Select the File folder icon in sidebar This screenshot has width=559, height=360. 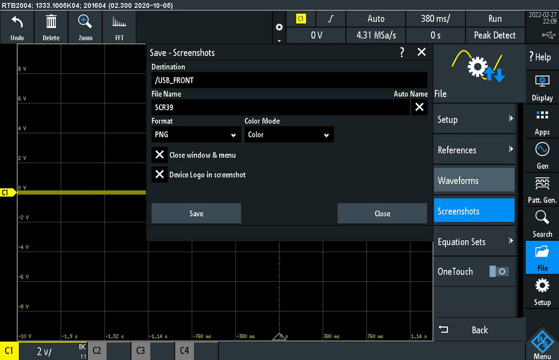[x=542, y=257]
